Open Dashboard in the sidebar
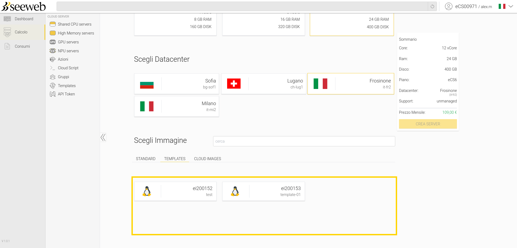This screenshot has height=248, width=517. point(24,19)
